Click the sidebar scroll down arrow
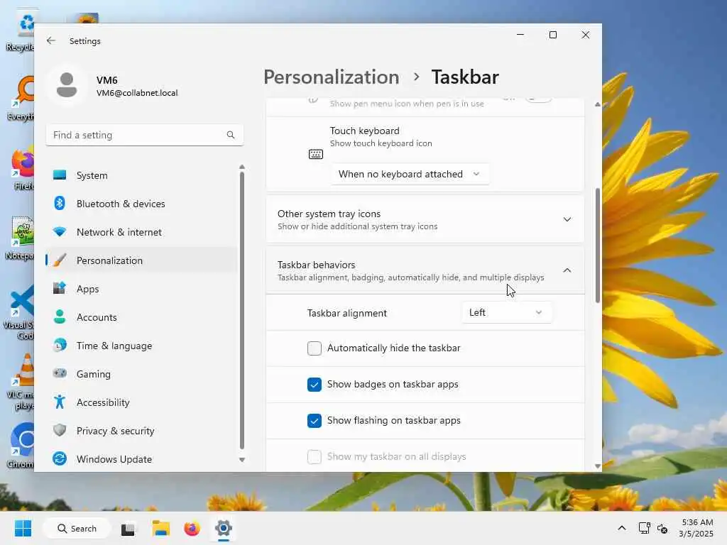Viewport: 727px width, 545px height. (x=242, y=460)
